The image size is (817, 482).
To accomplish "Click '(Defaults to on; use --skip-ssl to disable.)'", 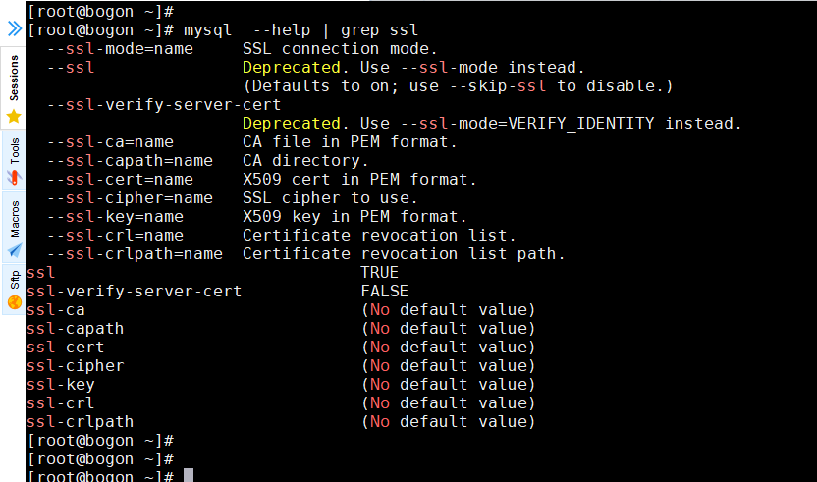I will click(x=458, y=86).
